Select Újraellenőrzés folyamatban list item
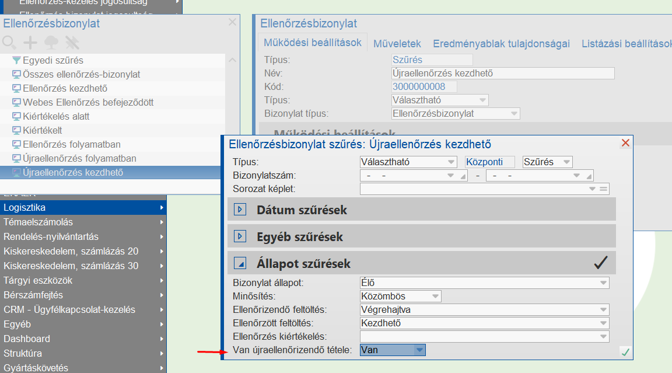Image resolution: width=672 pixels, height=373 pixels. point(113,159)
